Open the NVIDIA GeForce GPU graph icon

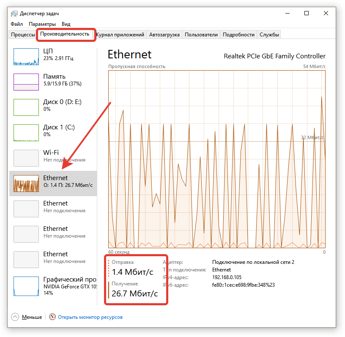(26, 286)
